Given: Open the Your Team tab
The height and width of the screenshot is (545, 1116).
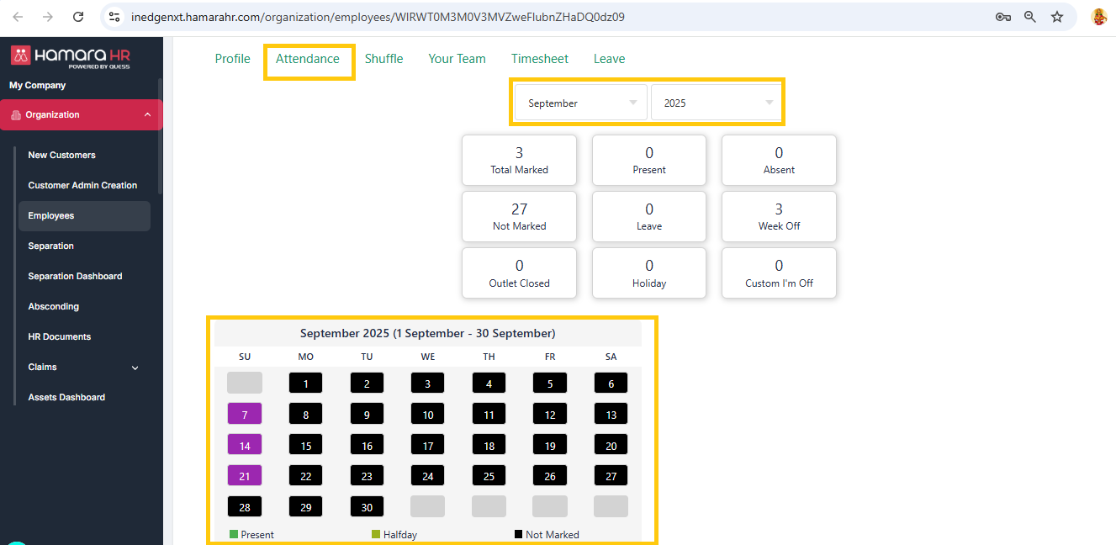Looking at the screenshot, I should pos(458,59).
